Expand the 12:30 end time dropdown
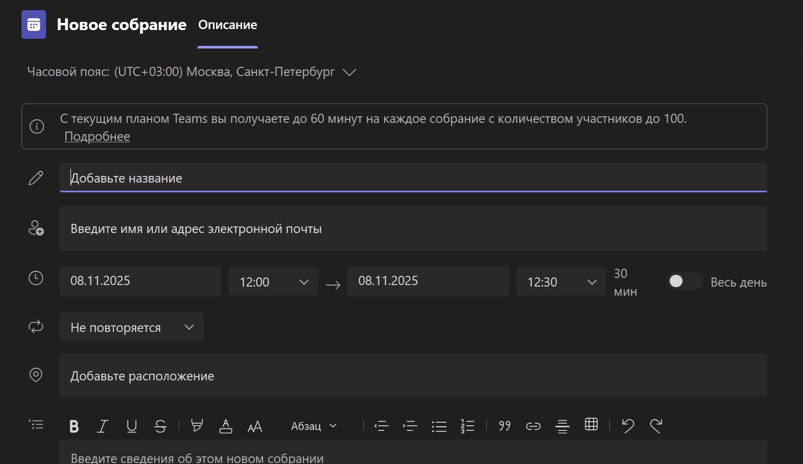Image resolution: width=803 pixels, height=464 pixels. (x=561, y=282)
